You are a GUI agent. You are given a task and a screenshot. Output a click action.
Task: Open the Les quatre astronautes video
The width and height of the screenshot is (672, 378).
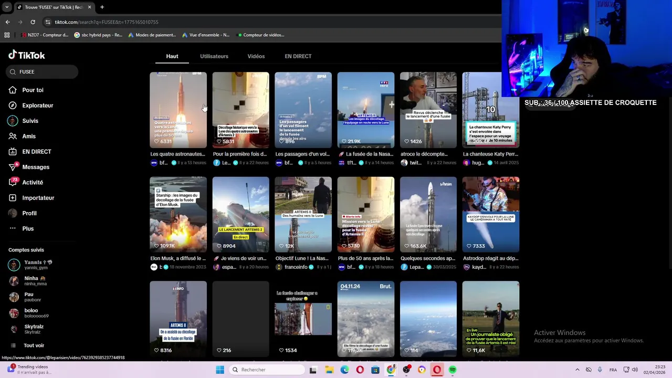click(x=178, y=110)
